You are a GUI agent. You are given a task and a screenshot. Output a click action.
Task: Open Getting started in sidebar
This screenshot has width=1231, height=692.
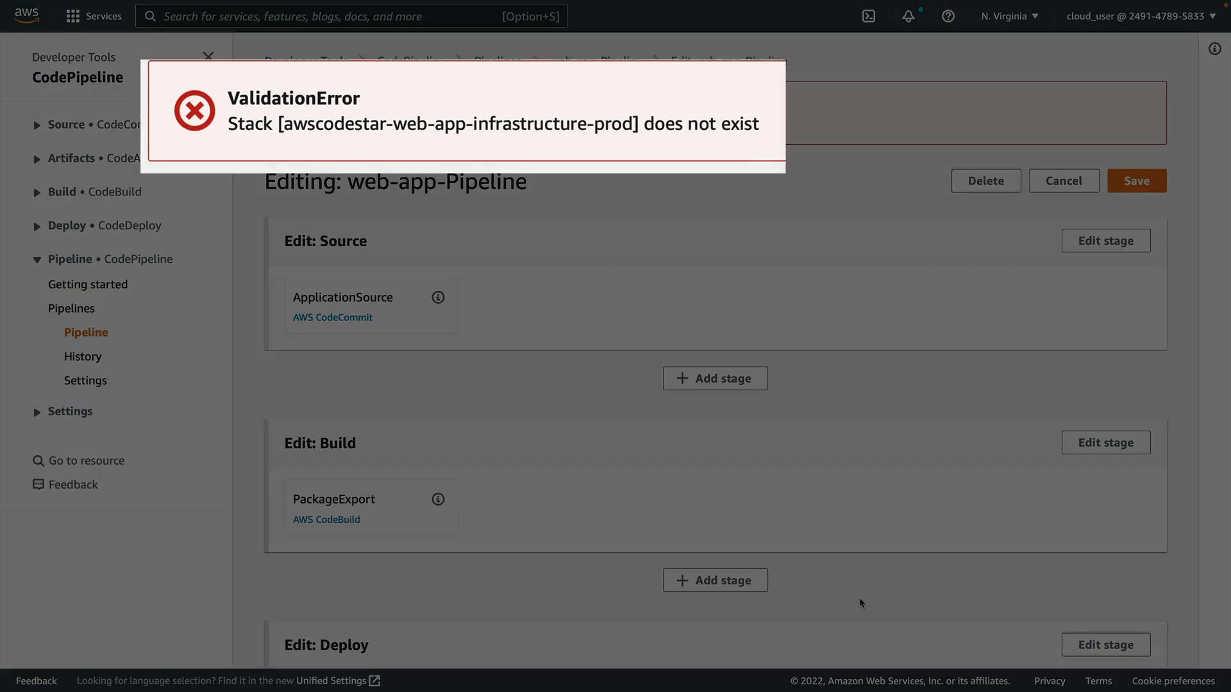click(x=88, y=284)
